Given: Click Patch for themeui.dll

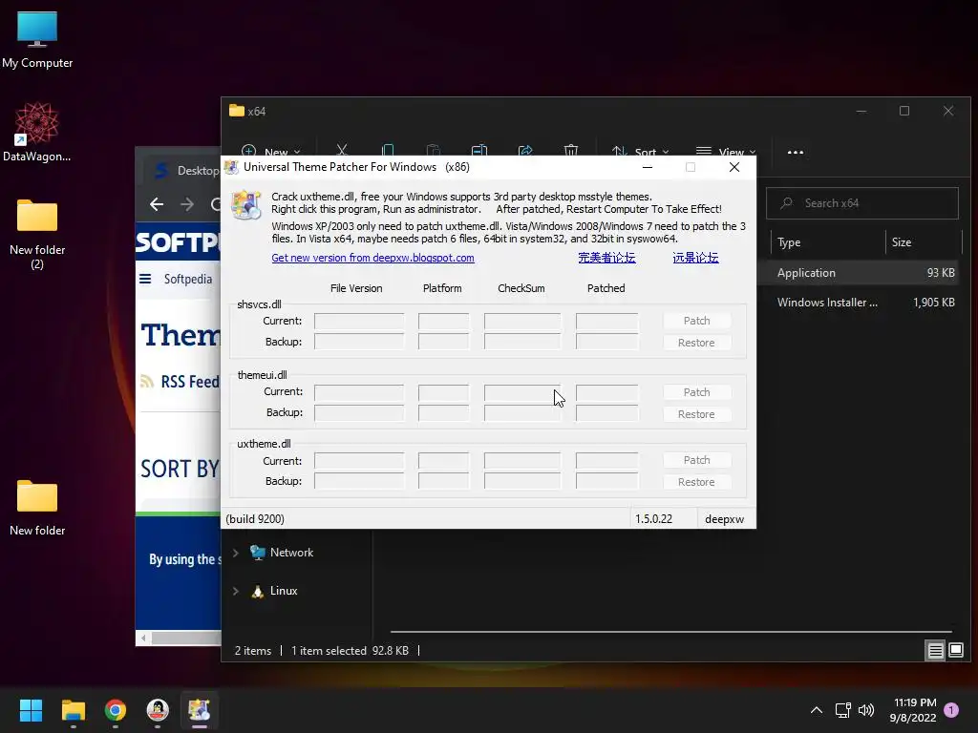Looking at the screenshot, I should pyautogui.click(x=696, y=392).
